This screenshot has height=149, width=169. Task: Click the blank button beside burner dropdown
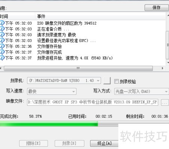107,81
